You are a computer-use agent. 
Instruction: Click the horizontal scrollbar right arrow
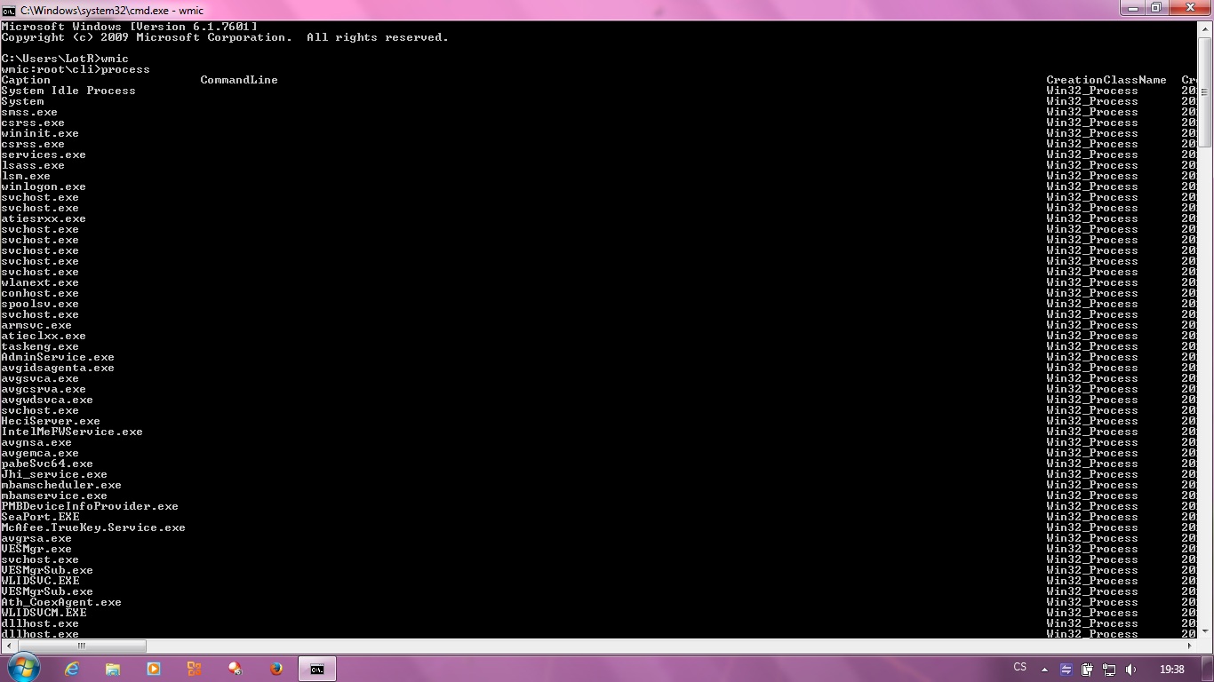(x=1191, y=646)
